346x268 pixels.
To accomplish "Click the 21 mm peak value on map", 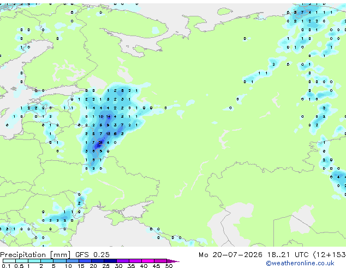I will point(100,142).
